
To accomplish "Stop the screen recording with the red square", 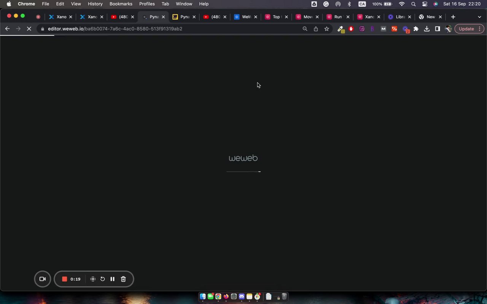I will pos(65,279).
